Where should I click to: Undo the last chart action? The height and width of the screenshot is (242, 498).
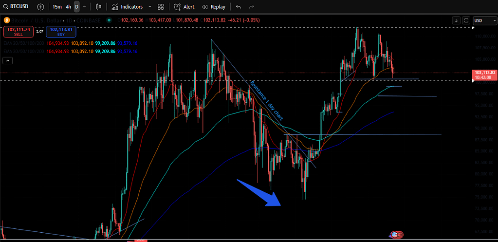coord(238,7)
